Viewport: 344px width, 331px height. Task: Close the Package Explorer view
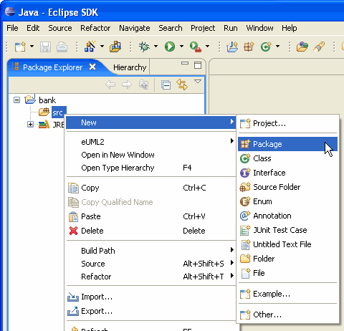(x=92, y=67)
